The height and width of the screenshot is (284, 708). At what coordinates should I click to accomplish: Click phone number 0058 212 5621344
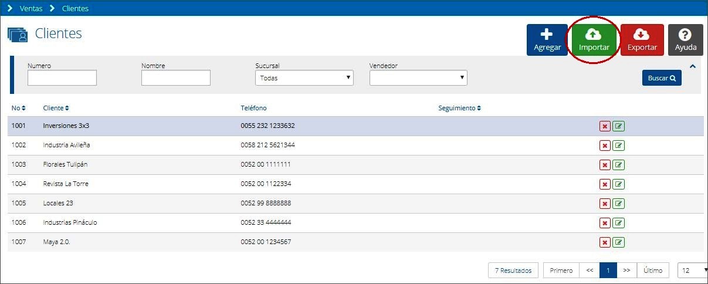point(267,145)
